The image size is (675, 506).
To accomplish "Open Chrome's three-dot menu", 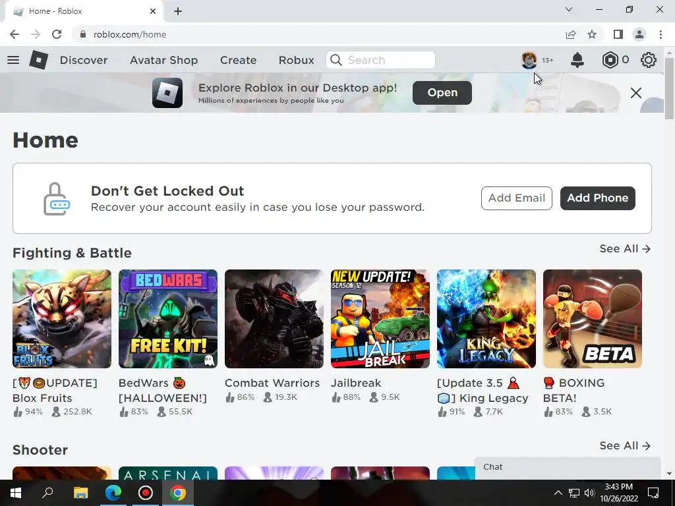I will point(660,34).
